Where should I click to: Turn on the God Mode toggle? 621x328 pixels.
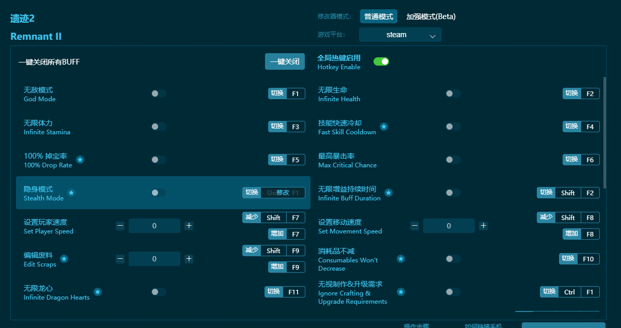(158, 93)
